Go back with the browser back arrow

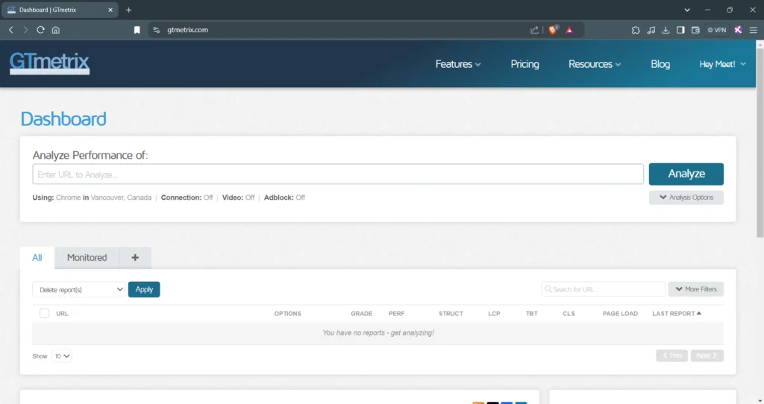pos(11,30)
